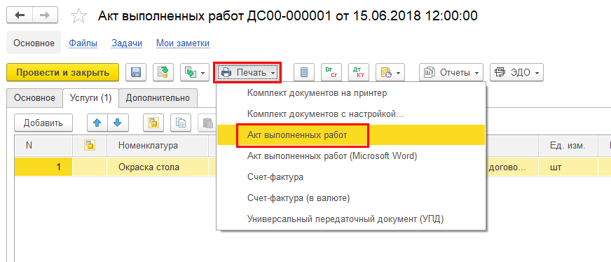This screenshot has width=611, height=262.
Task: Move row up with blue arrow
Action: (97, 123)
